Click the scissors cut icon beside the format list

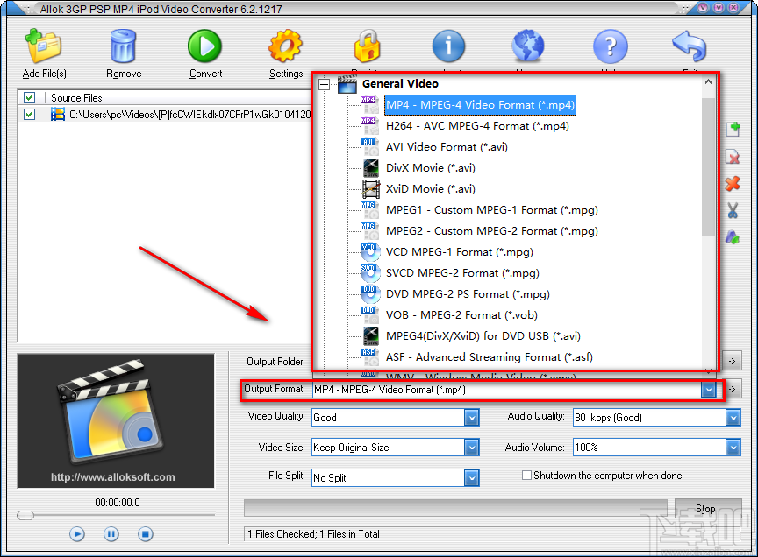[x=733, y=210]
